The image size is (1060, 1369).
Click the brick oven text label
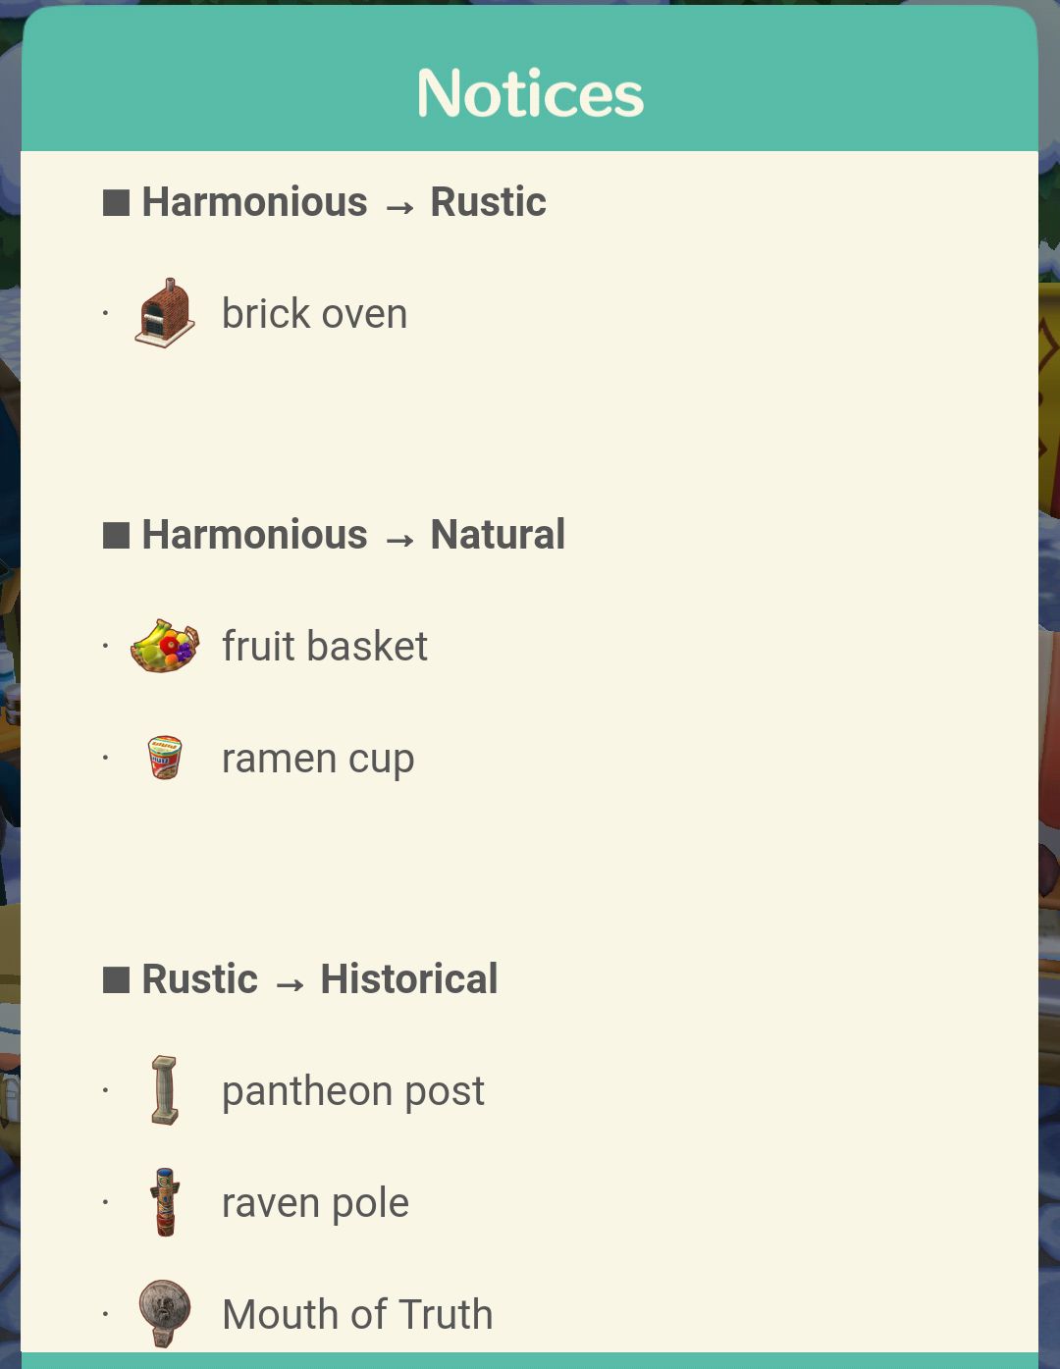click(x=314, y=314)
